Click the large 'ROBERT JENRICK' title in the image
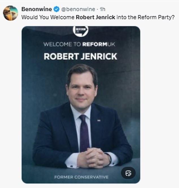Viewport: 179px width, 188px height. 80,56
